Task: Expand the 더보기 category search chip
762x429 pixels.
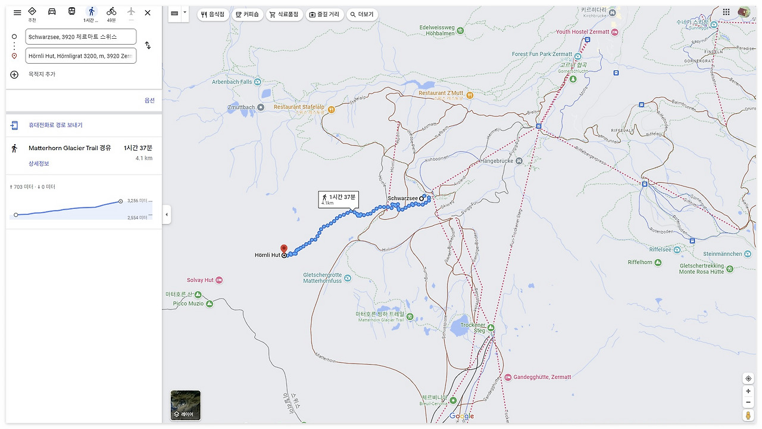Action: point(362,14)
